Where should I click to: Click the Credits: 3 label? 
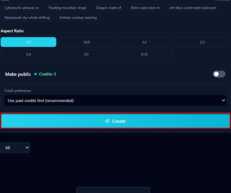(x=47, y=74)
